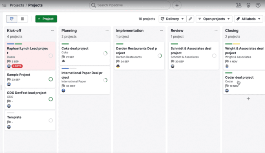Open the Coke deal project card
The height and width of the screenshot is (153, 265).
85,53
